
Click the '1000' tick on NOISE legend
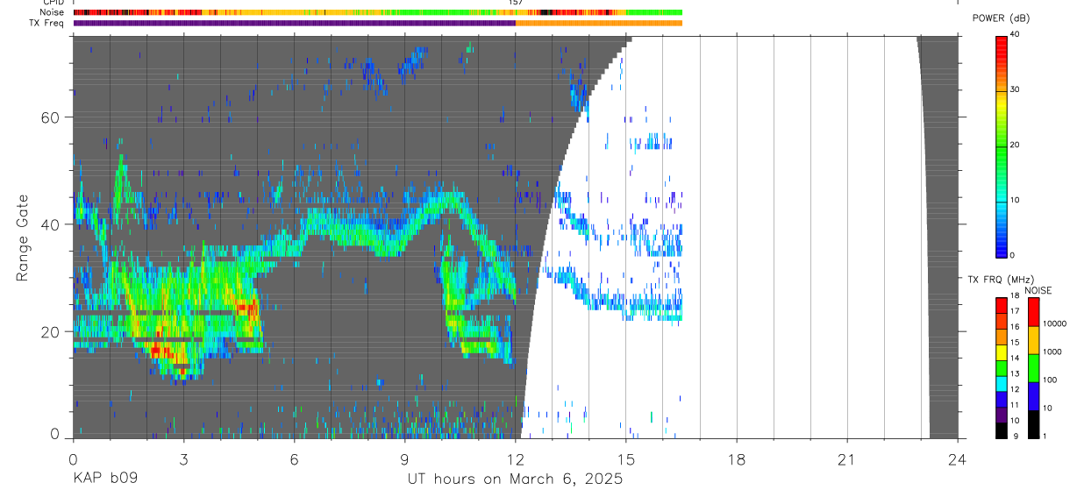[1052, 352]
